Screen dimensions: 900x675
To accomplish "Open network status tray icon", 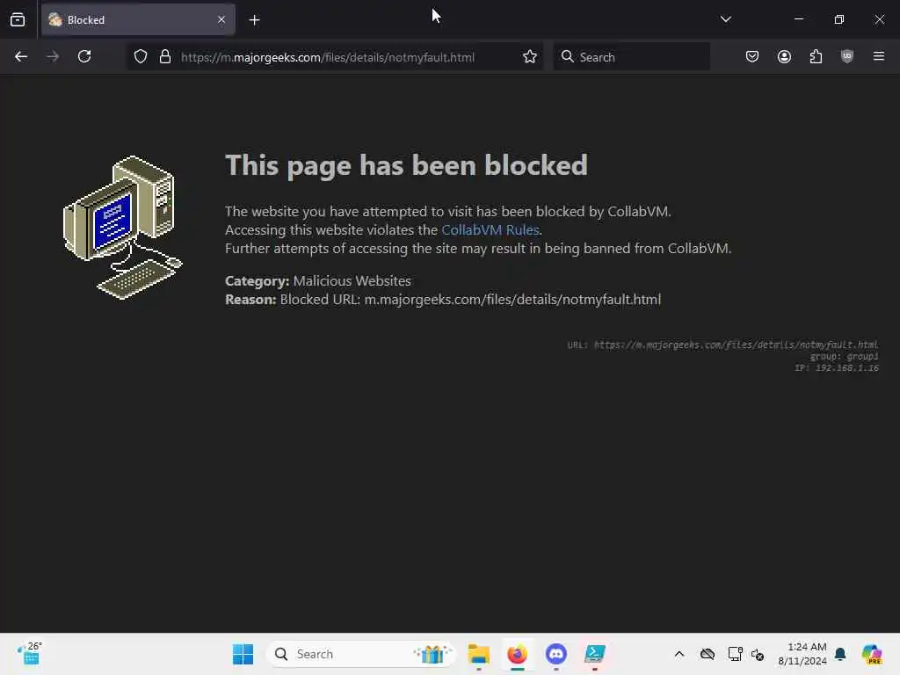I will [x=735, y=654].
